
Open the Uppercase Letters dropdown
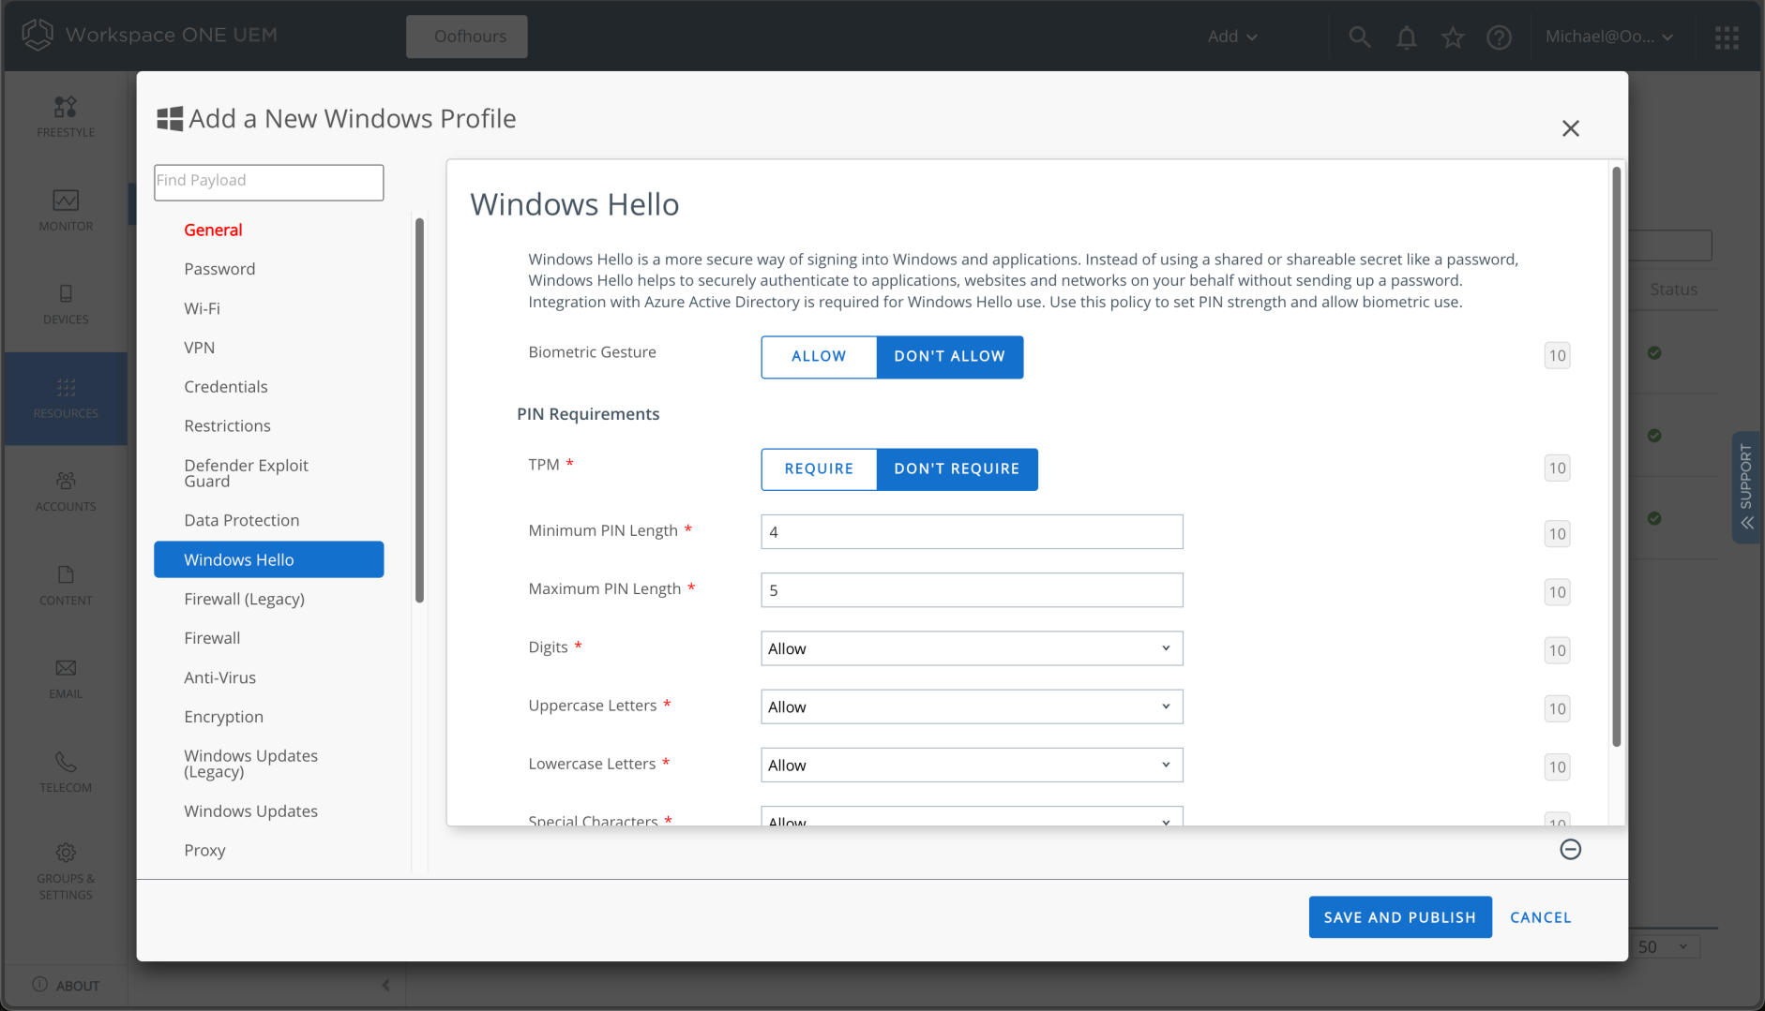(971, 706)
